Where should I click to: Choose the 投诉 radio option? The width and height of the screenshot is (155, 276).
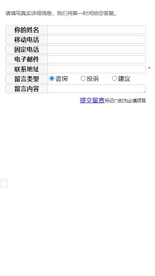click(83, 78)
